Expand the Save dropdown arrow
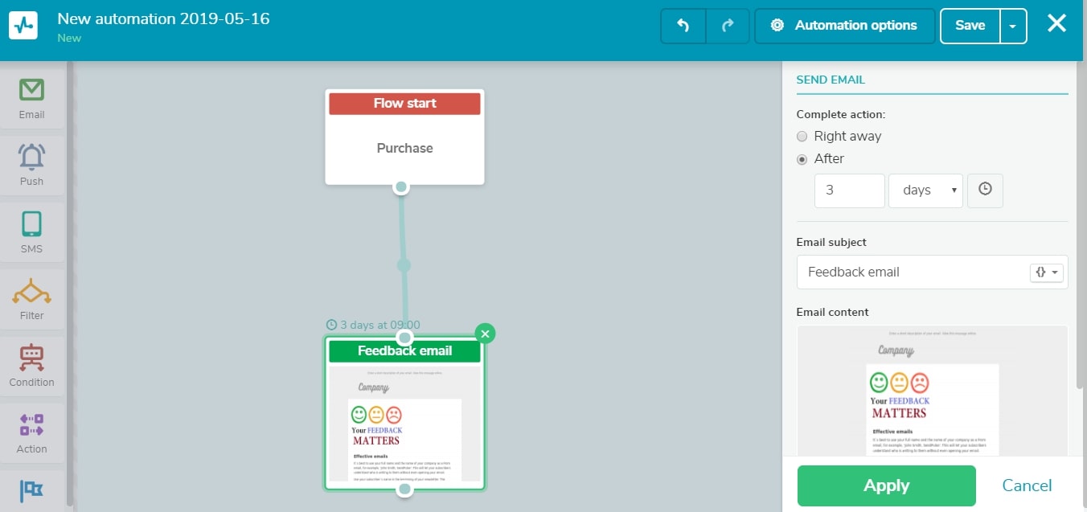The image size is (1087, 512). tap(1013, 26)
